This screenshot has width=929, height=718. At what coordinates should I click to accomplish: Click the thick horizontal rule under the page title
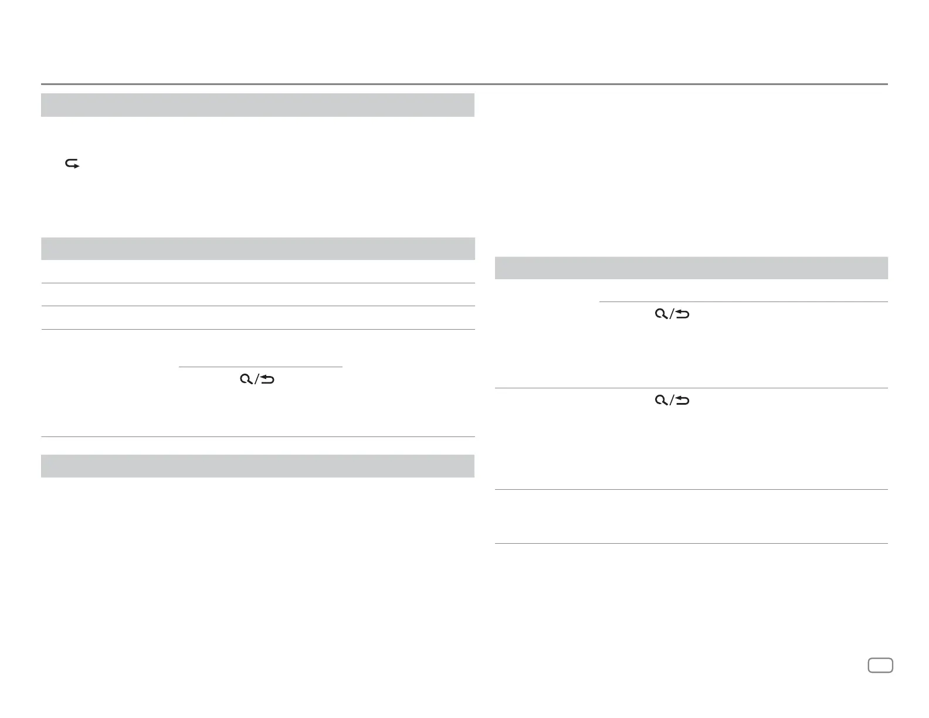click(464, 84)
